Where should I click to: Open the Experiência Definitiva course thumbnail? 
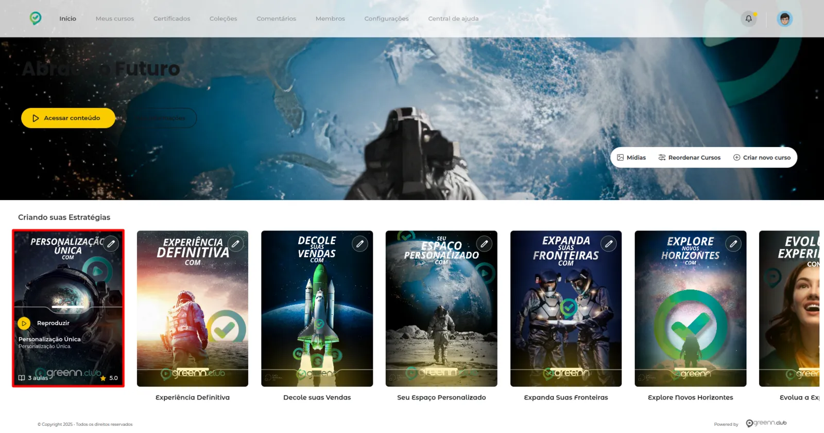pyautogui.click(x=193, y=309)
